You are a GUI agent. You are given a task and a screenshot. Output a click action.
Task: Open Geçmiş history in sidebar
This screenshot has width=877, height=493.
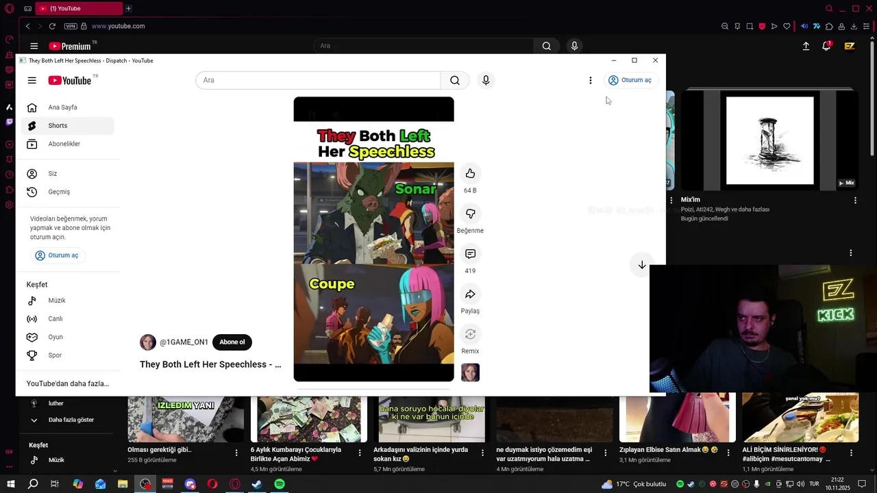point(67,192)
